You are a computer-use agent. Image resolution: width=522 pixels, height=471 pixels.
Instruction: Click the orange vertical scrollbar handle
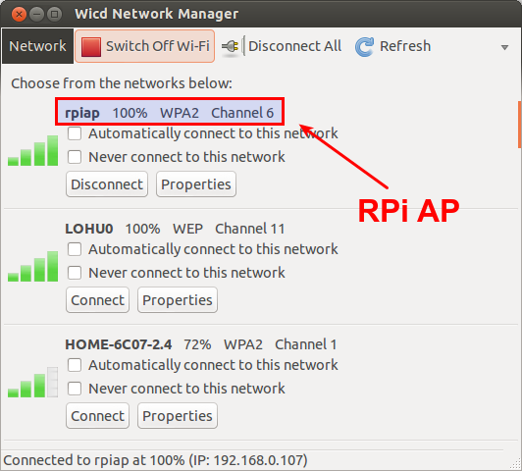click(519, 125)
